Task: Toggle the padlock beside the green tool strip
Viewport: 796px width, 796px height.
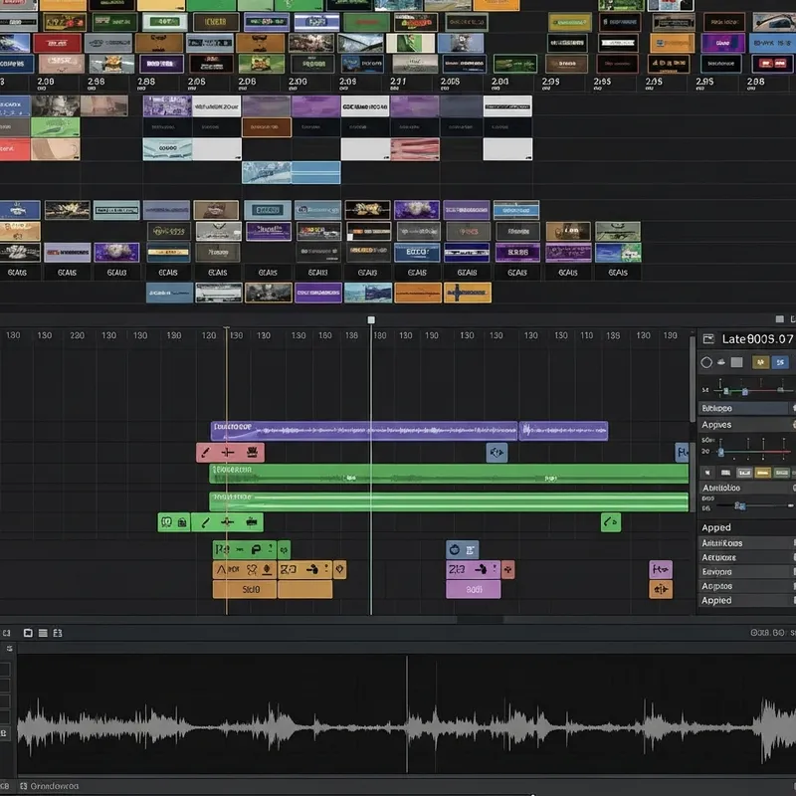Action: [x=182, y=521]
